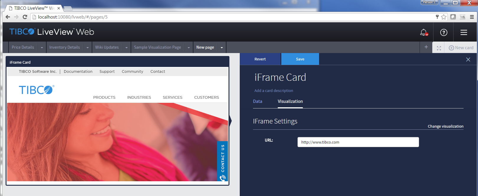Switch to the Data tab

tap(257, 101)
